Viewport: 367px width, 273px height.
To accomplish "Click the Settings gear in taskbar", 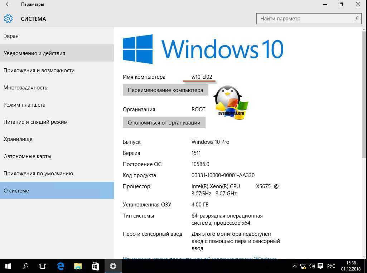I will (x=113, y=266).
